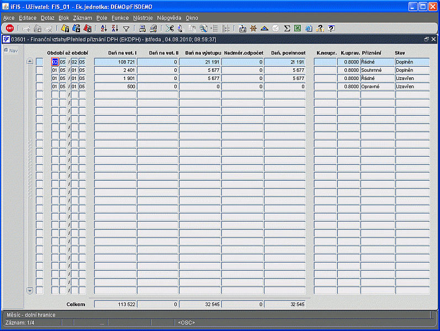Open the Blok menu
This screenshot has width=440, height=331.
(x=63, y=18)
